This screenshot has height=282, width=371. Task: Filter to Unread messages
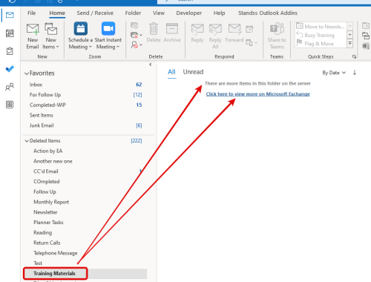tap(193, 72)
